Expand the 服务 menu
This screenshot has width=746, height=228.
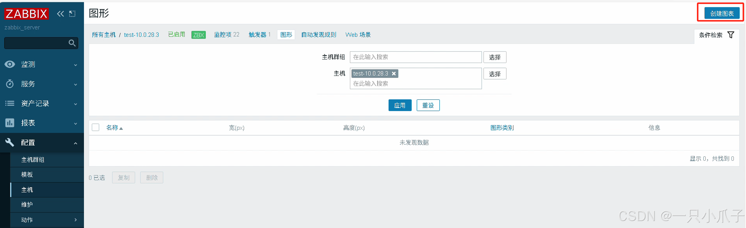pos(76,84)
